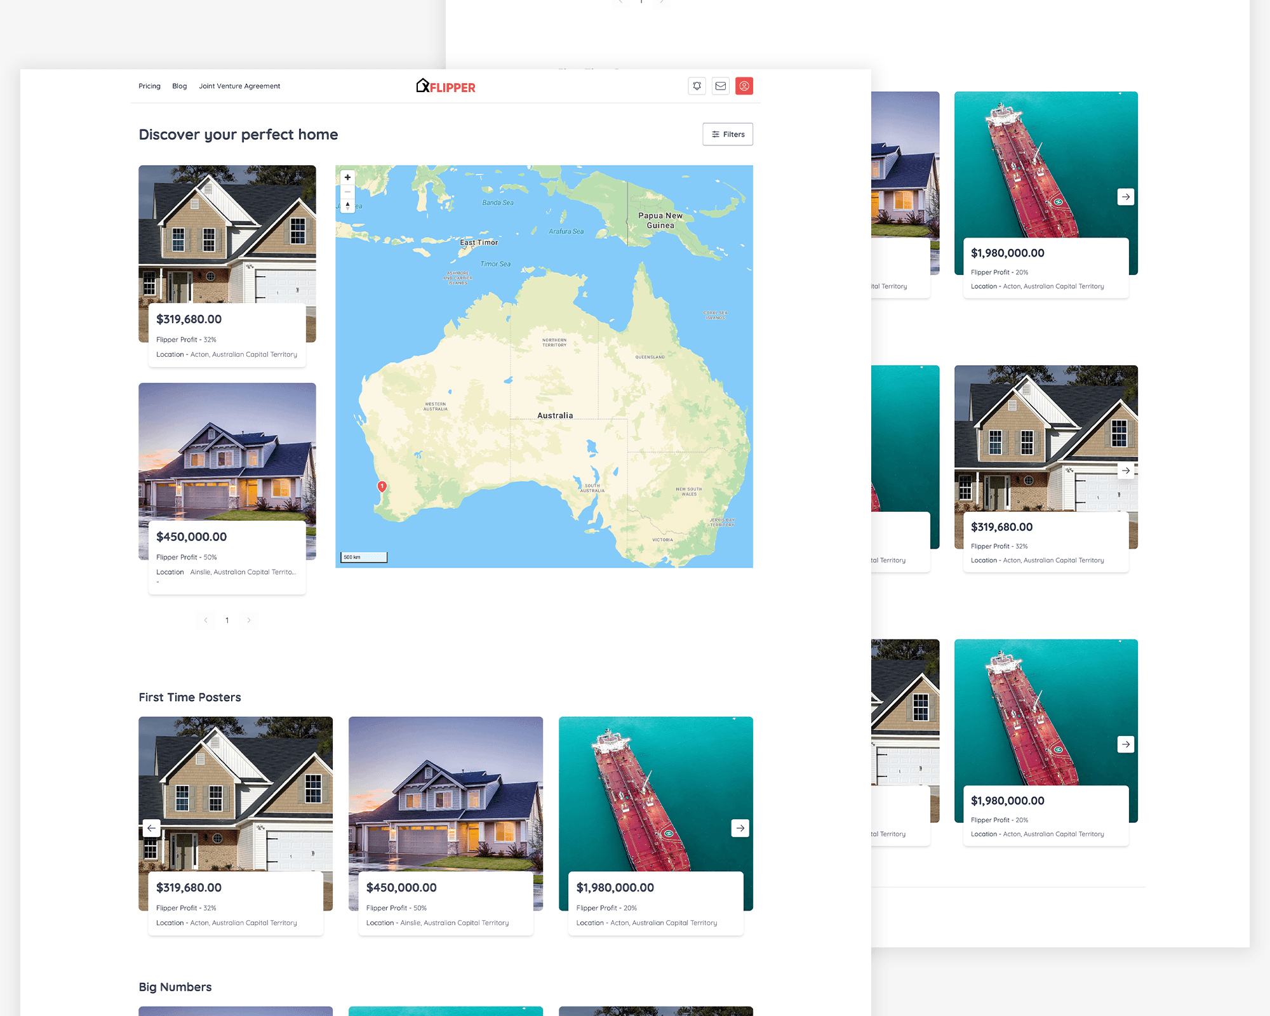The image size is (1270, 1016).
Task: Go to previous listings page arrow
Action: point(206,620)
